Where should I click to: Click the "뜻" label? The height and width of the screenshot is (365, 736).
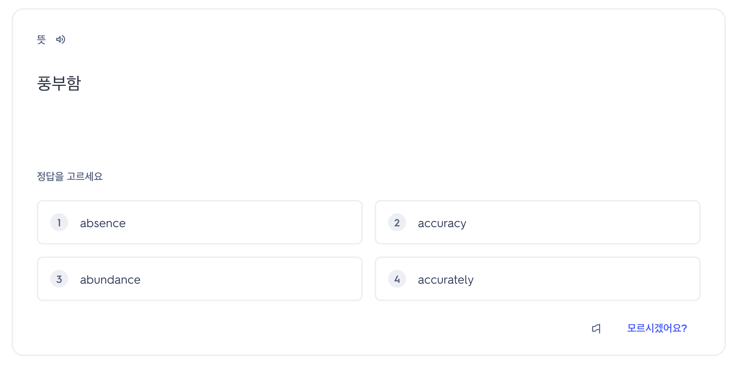pos(41,39)
